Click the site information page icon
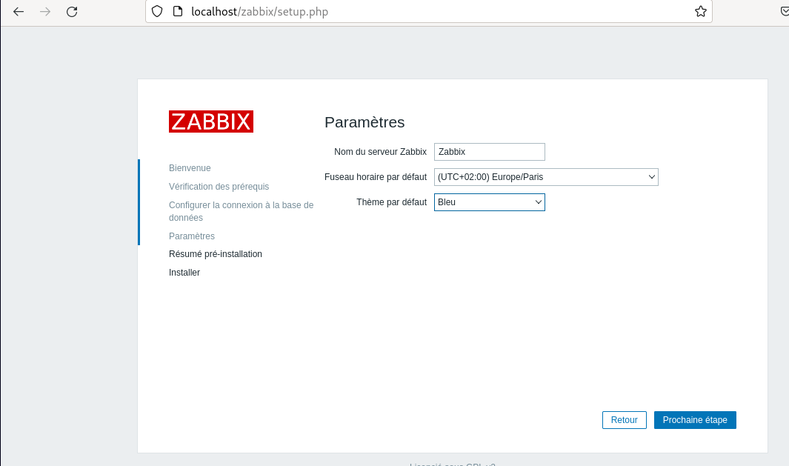The height and width of the screenshot is (466, 789). coord(177,11)
